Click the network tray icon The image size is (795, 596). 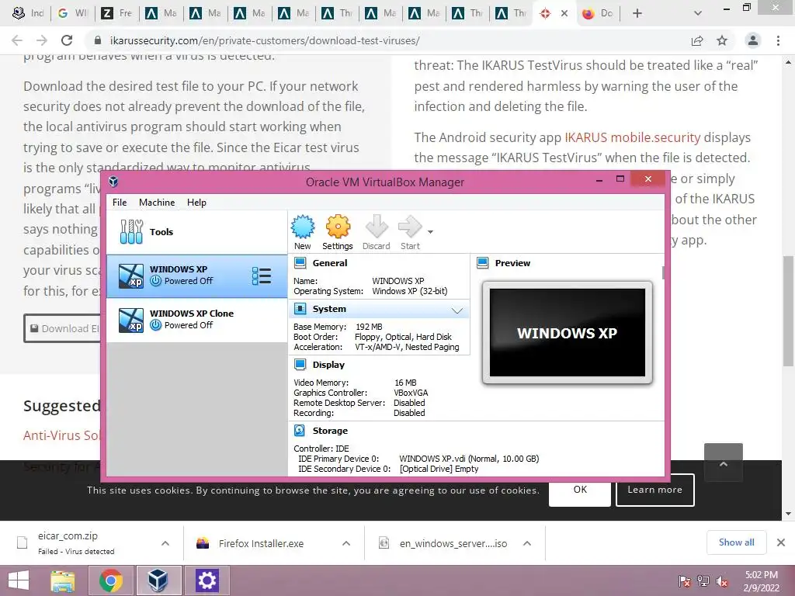click(703, 582)
